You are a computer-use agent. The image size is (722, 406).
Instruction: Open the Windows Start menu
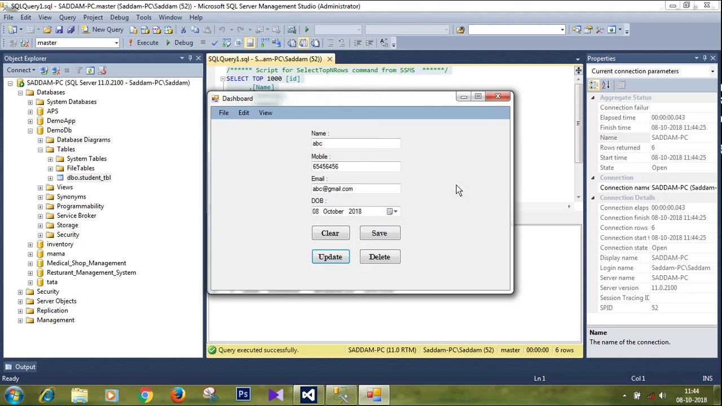coord(14,395)
